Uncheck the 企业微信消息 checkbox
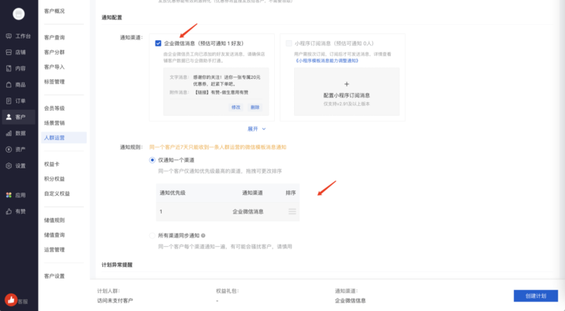Viewport: 565px width, 311px height. (158, 44)
